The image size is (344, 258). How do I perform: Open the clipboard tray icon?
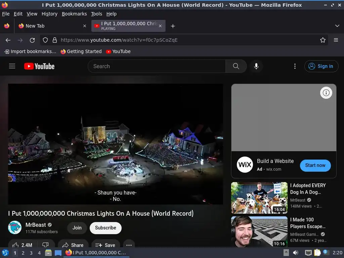click(317, 253)
